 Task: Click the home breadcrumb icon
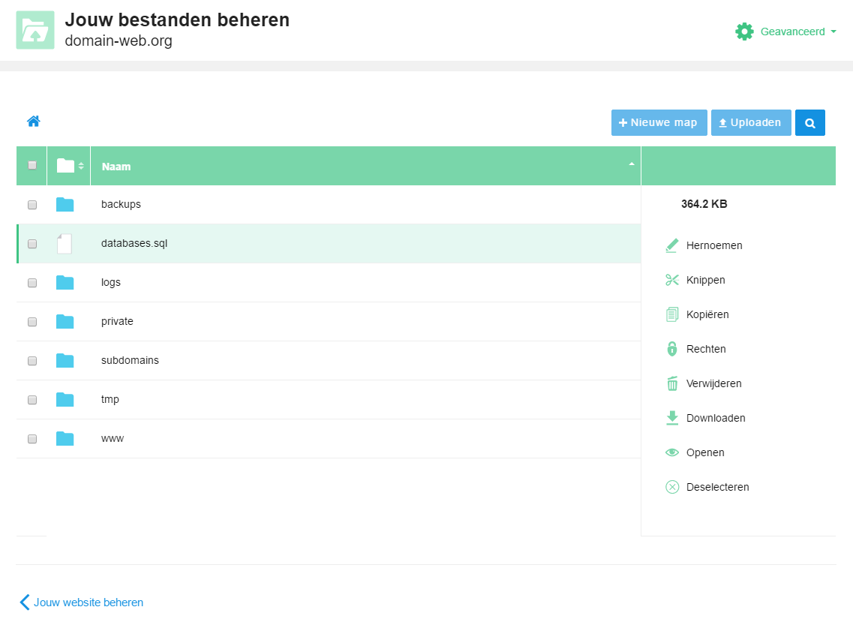pos(34,122)
